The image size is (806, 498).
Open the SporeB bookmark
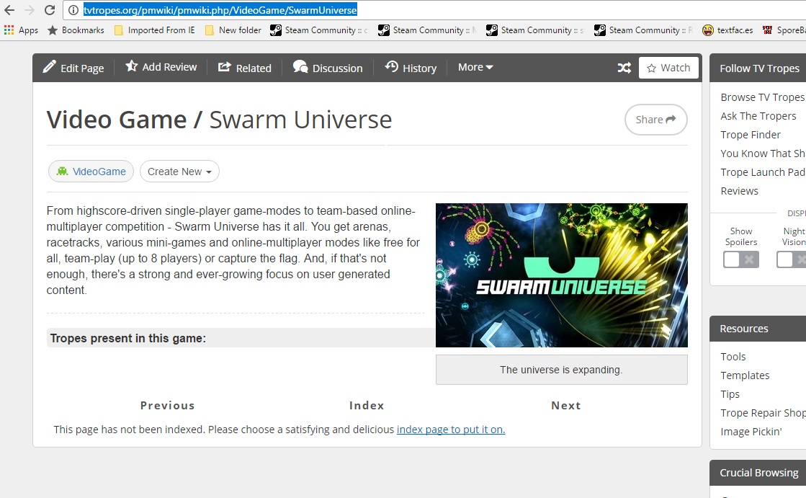pyautogui.click(x=784, y=30)
